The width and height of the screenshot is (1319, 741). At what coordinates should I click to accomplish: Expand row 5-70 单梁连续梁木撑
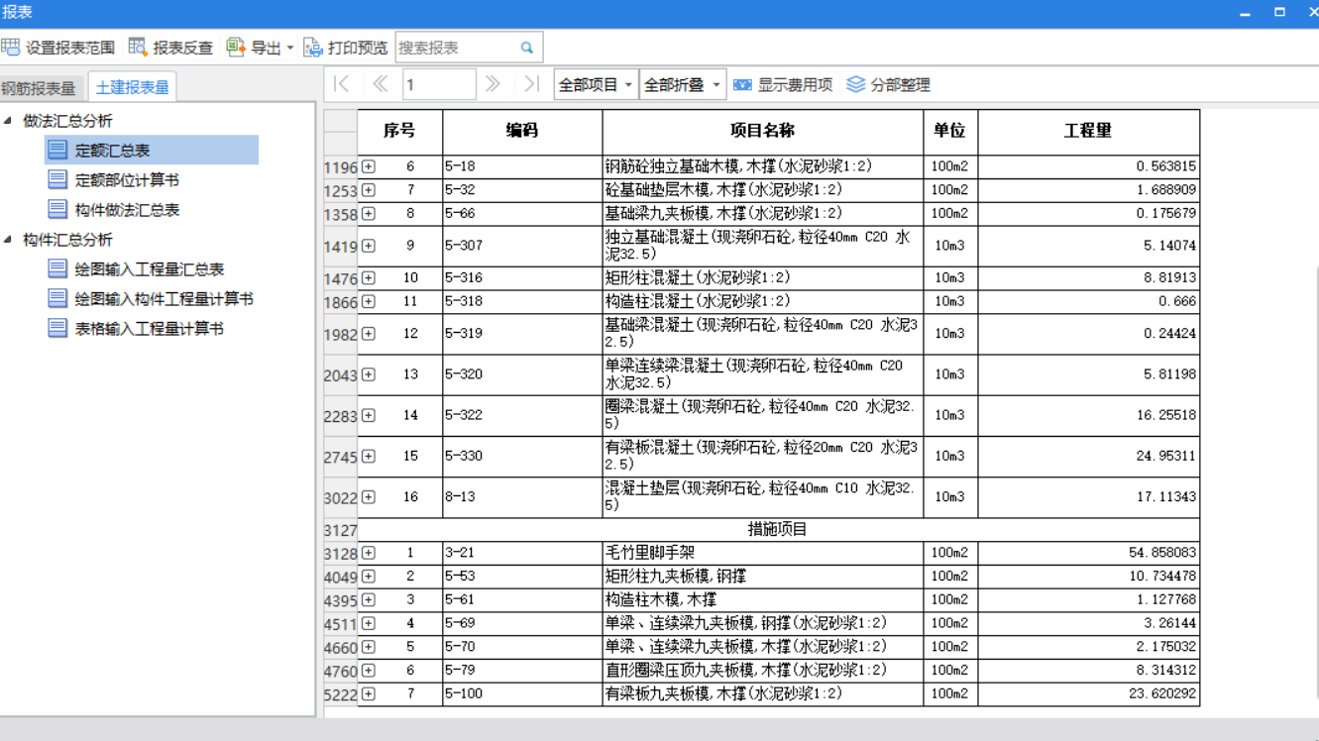pyautogui.click(x=369, y=647)
